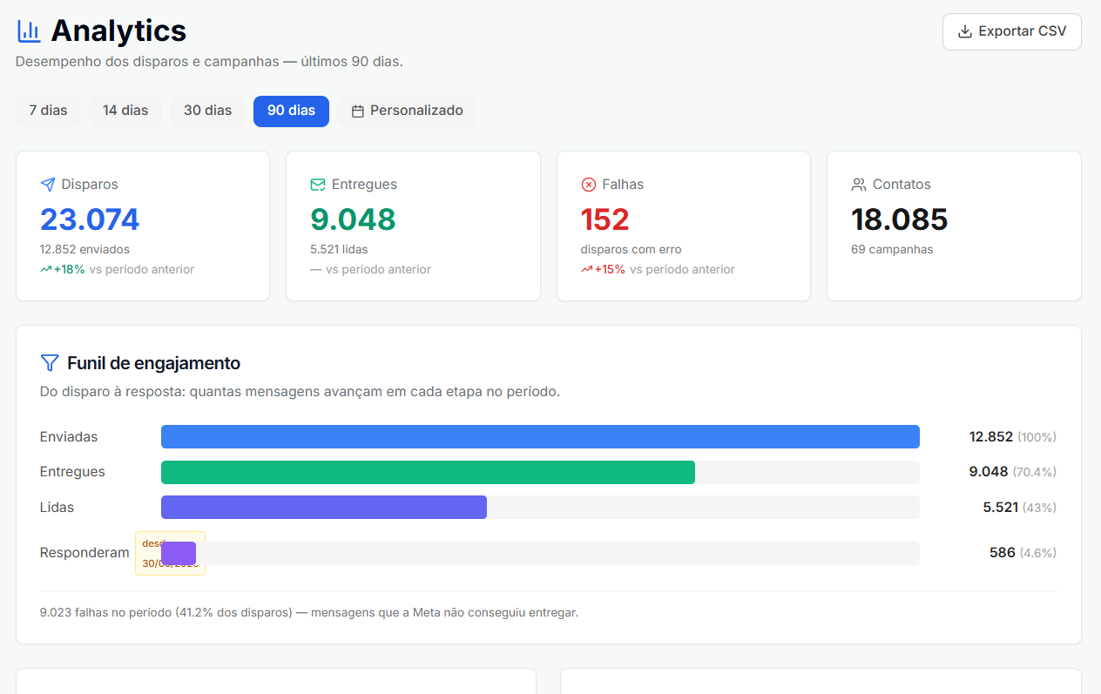Click the red trend arrow beside +15%

coord(587,270)
